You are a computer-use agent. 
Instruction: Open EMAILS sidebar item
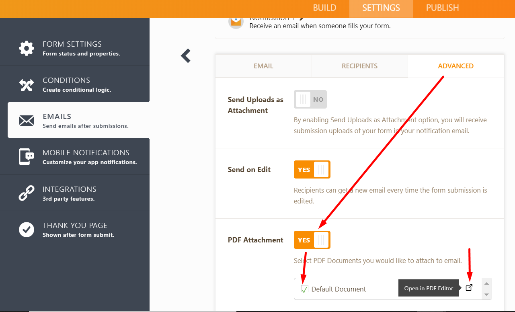pos(78,120)
